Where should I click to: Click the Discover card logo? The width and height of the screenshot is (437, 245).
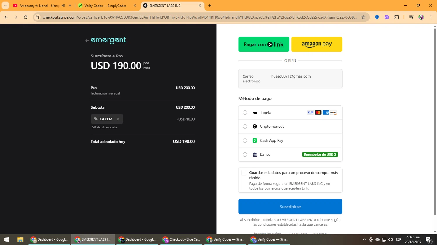point(334,113)
